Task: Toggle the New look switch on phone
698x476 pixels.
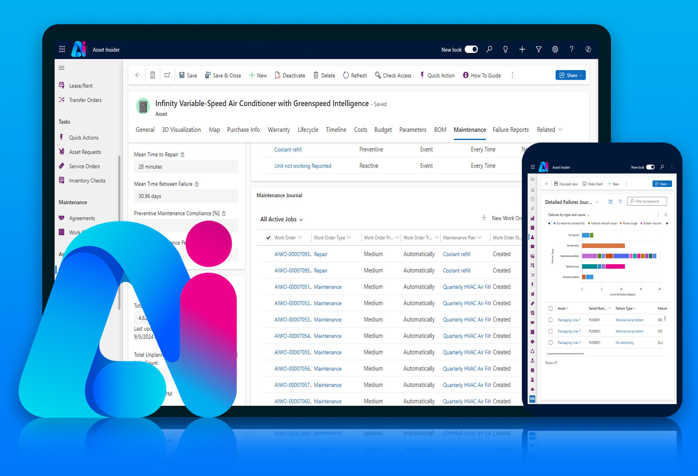Action: pyautogui.click(x=650, y=167)
